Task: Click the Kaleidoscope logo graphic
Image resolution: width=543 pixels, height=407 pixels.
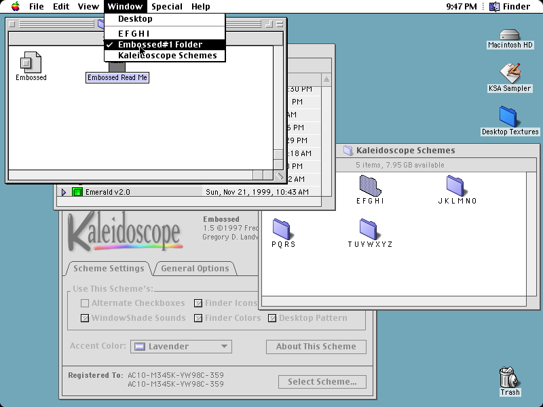Action: pos(124,231)
